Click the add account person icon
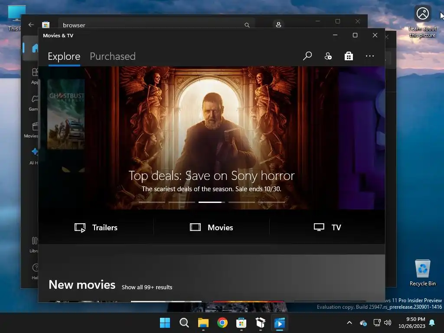 point(328,56)
